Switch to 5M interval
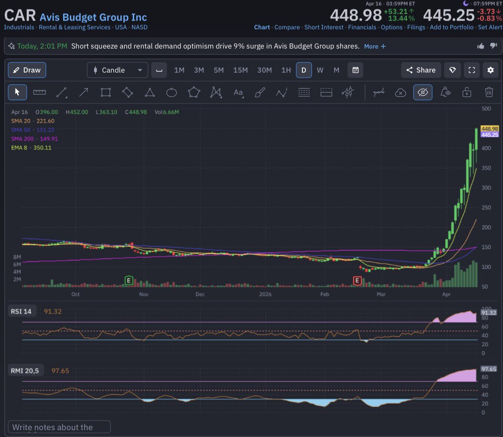This screenshot has width=503, height=437. point(219,70)
